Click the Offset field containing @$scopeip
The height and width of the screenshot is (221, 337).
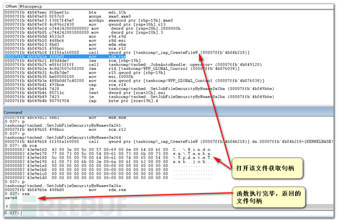click(176, 7)
